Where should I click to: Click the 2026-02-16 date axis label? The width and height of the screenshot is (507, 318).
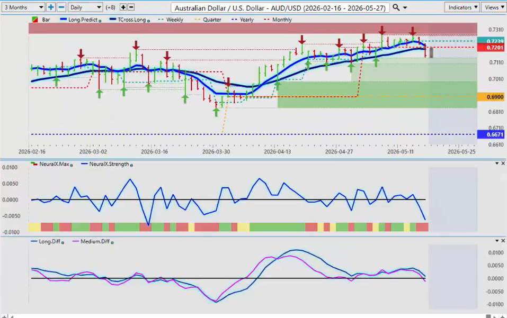point(32,151)
